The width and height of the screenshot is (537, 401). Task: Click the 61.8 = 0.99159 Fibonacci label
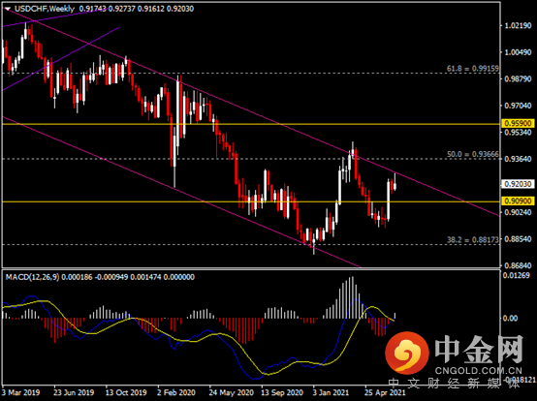pos(473,69)
